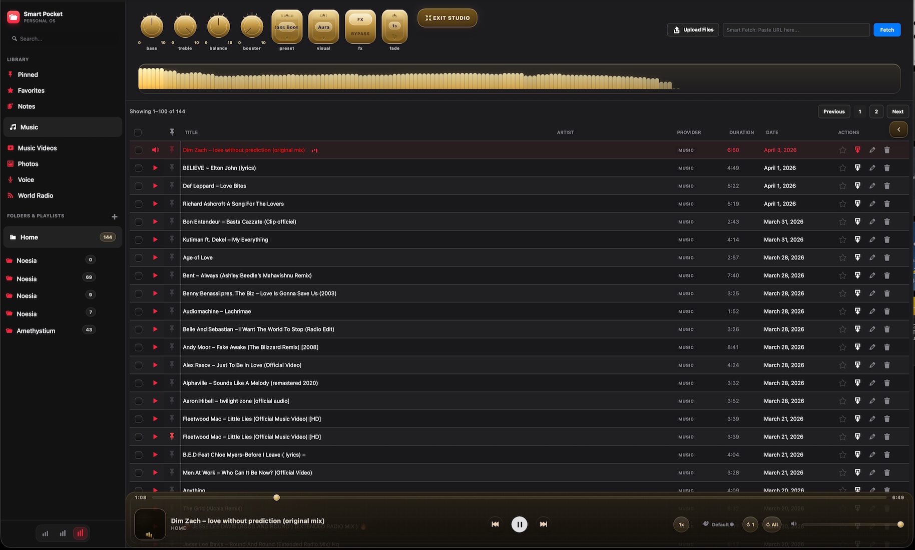This screenshot has width=915, height=550.
Task: Star the Bon Entendeur – Basta Cazzate track
Action: [x=843, y=221]
